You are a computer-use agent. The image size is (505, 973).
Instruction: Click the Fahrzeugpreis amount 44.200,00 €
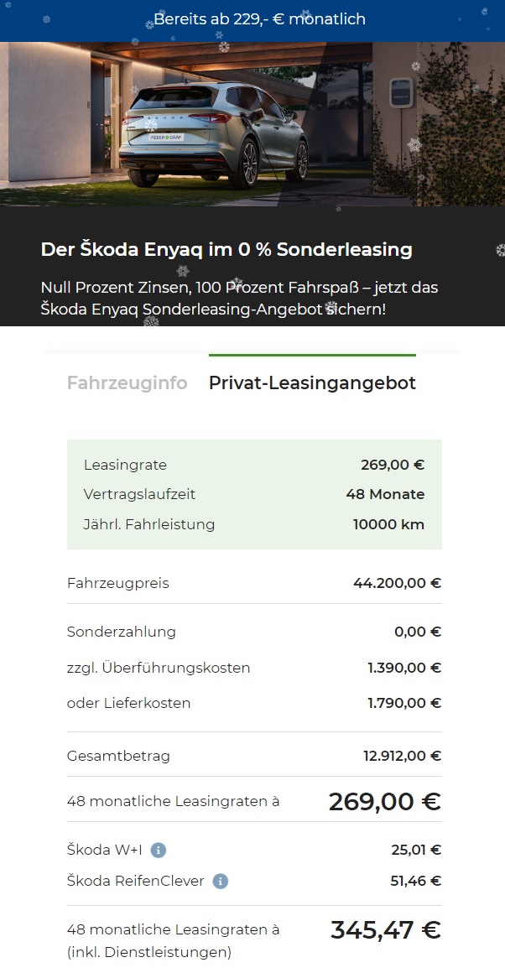(396, 582)
